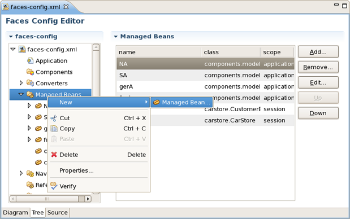Click the Managed Beans folder icon in tree
Image resolution: width=350 pixels, height=219 pixels.
click(30, 94)
